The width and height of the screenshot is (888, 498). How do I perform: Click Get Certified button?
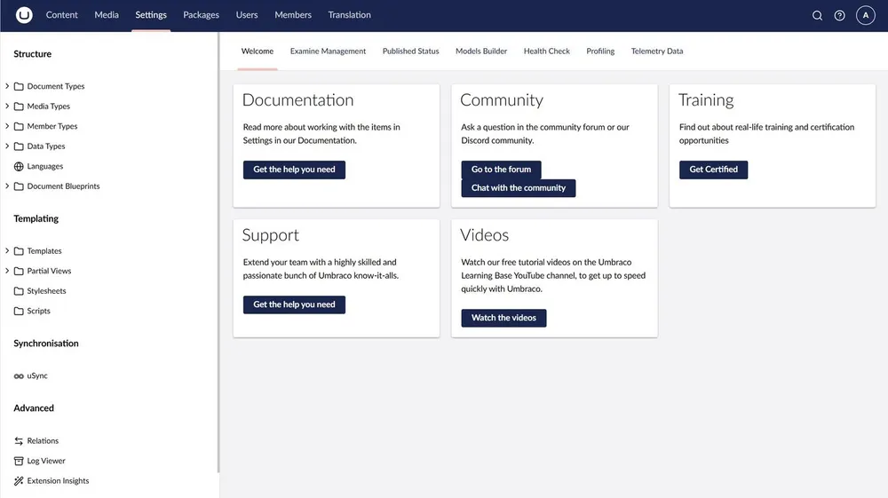coord(713,170)
